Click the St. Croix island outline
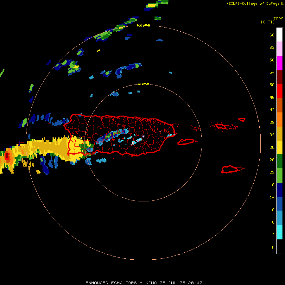The height and width of the screenshot is (285, 285). pos(230,169)
